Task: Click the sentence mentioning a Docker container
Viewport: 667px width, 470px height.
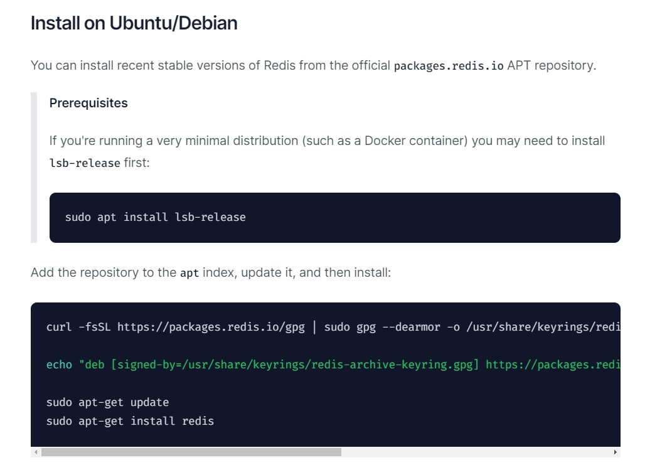Action: pyautogui.click(x=326, y=141)
